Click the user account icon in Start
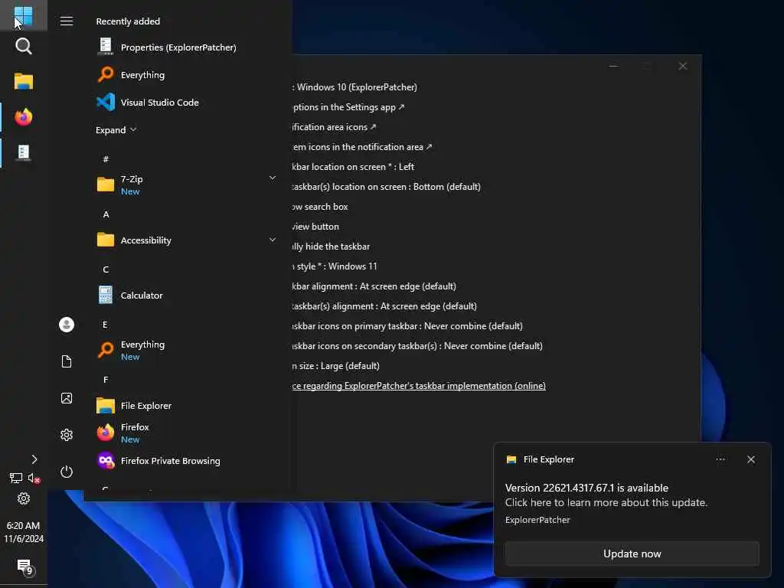 tap(67, 325)
